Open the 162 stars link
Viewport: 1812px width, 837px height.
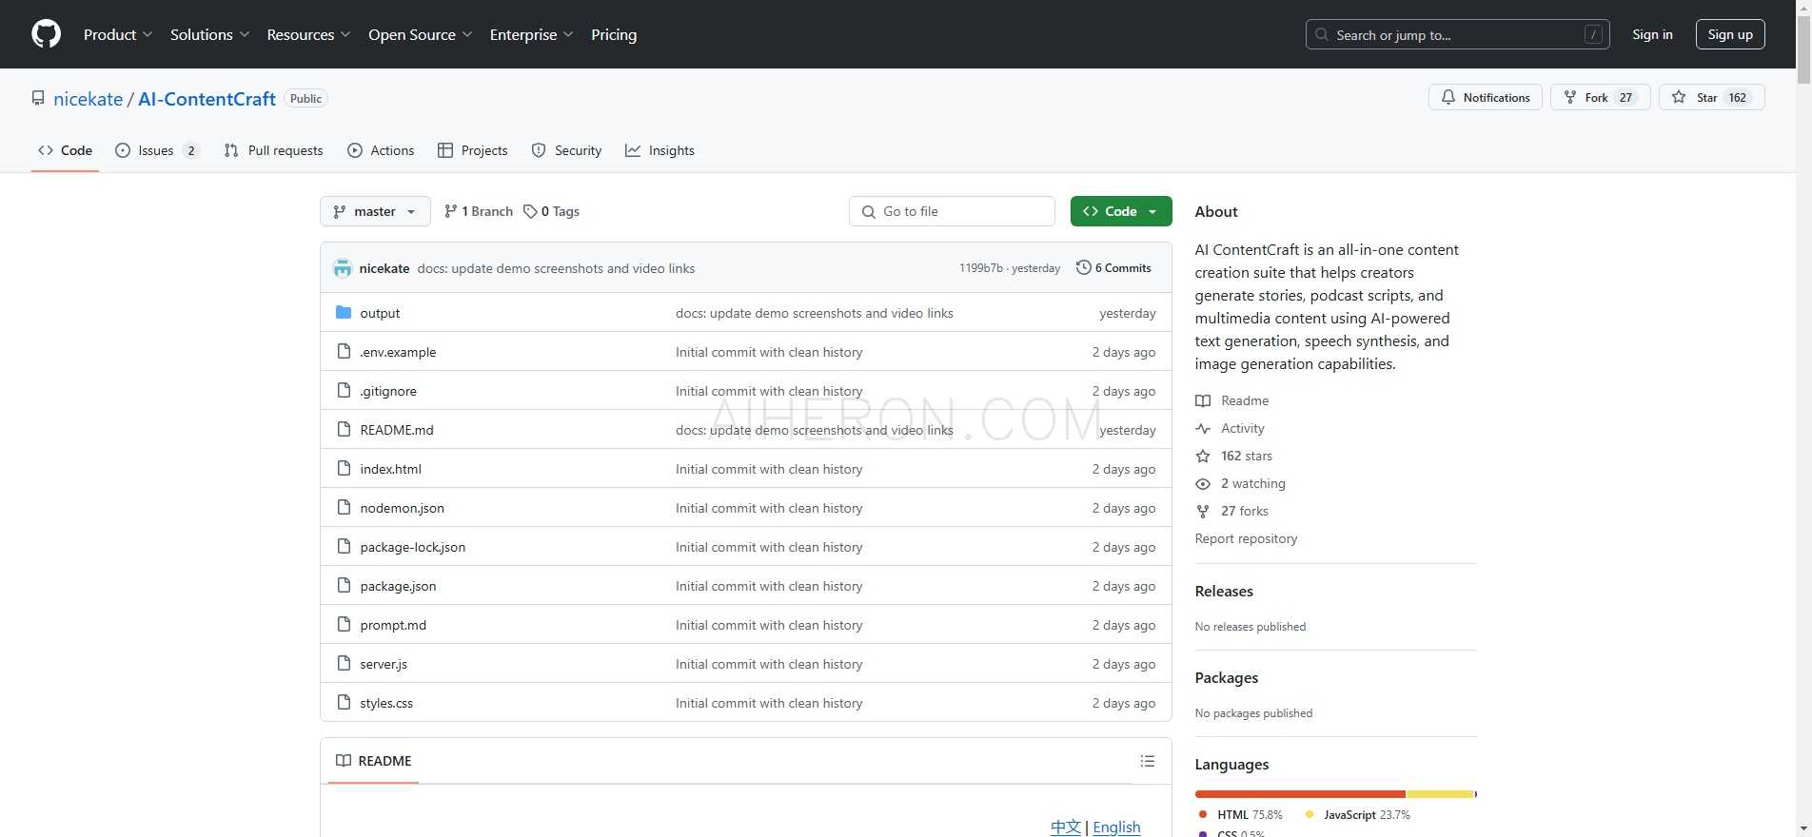tap(1246, 456)
